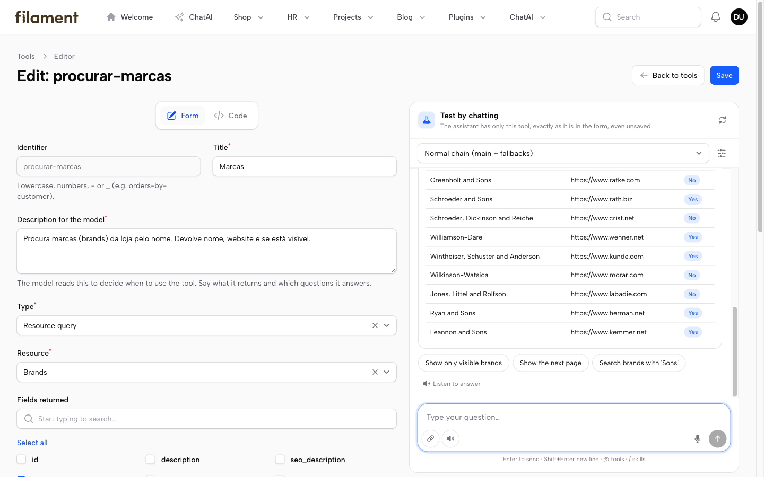Focus the Type your question chat box
The width and height of the screenshot is (764, 477).
coord(574,417)
